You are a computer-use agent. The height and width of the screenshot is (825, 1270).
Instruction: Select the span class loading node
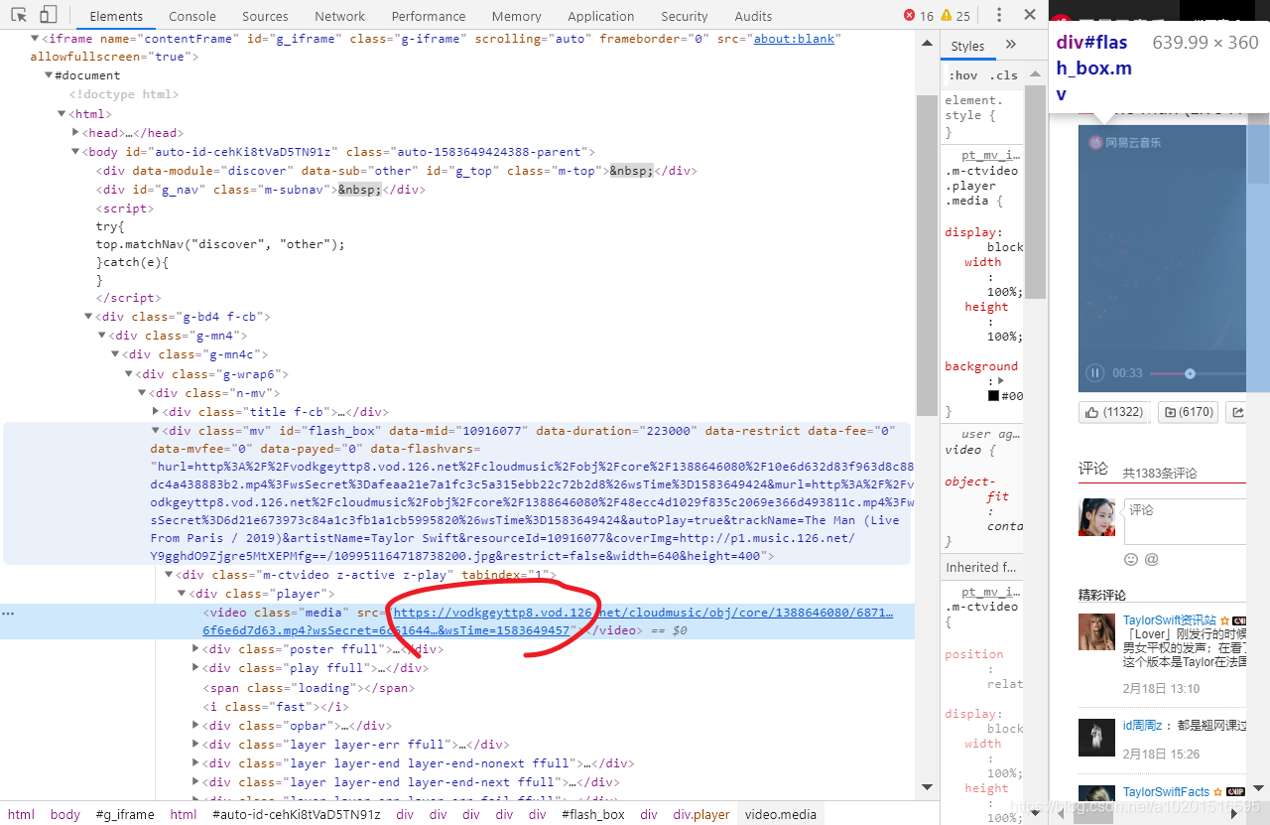(x=309, y=687)
